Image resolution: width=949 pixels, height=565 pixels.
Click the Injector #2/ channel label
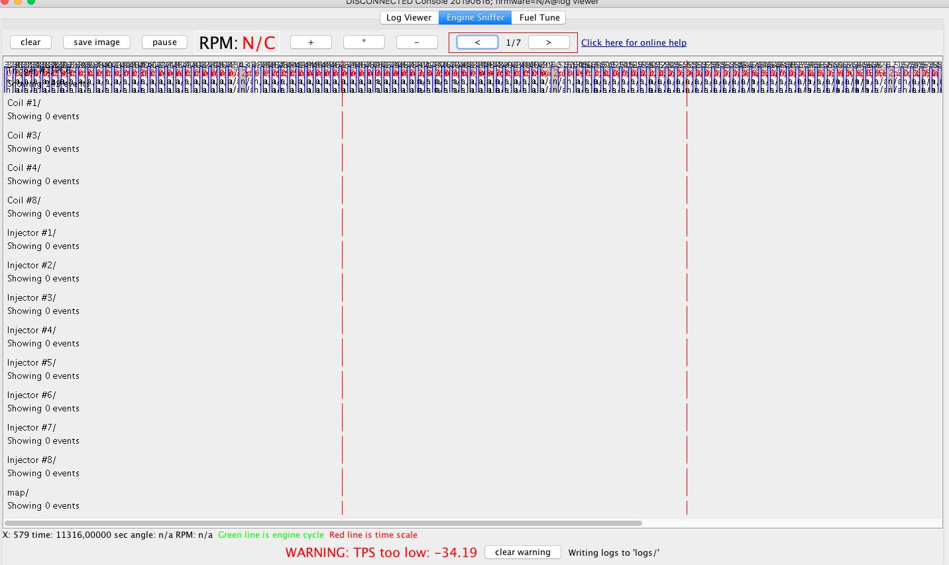[x=32, y=265]
